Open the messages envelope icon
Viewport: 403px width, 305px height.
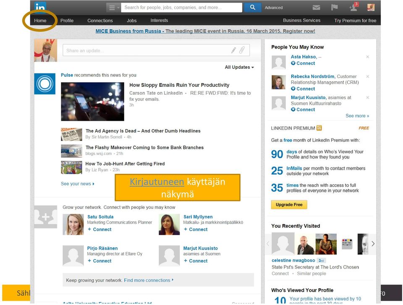(316, 8)
